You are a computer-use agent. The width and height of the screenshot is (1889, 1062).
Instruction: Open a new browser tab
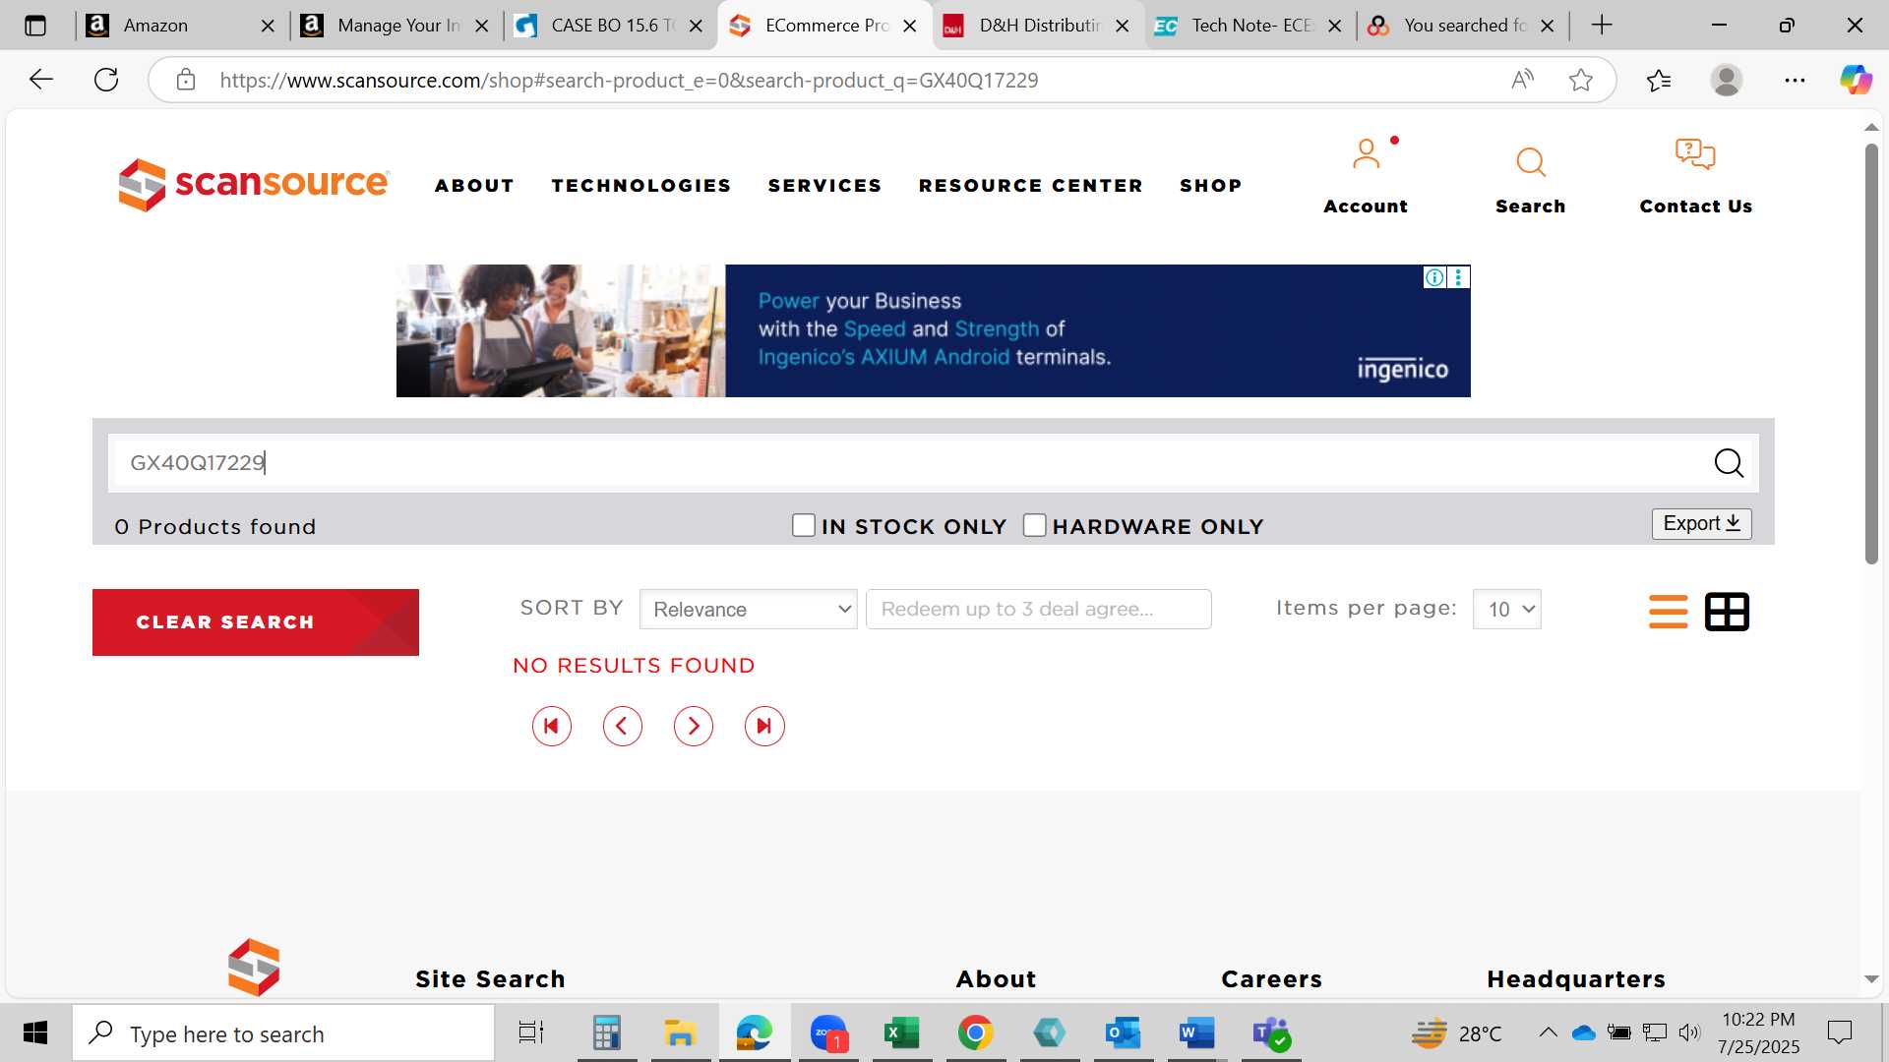(x=1602, y=26)
